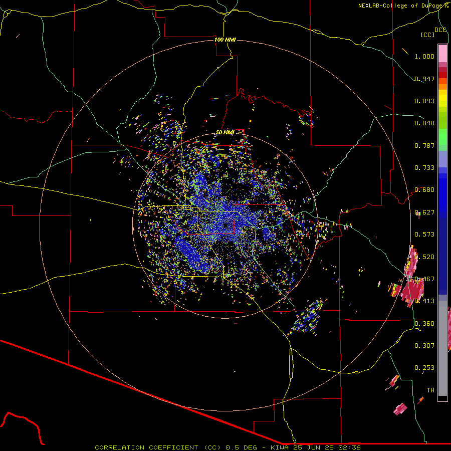Viewport: 451px width, 451px height.
Task: Click the 100 NMI range ring label
Action: click(x=225, y=40)
